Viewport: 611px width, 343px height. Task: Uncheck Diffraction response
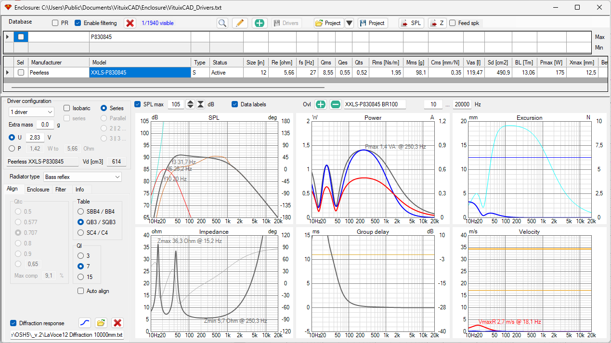click(13, 323)
